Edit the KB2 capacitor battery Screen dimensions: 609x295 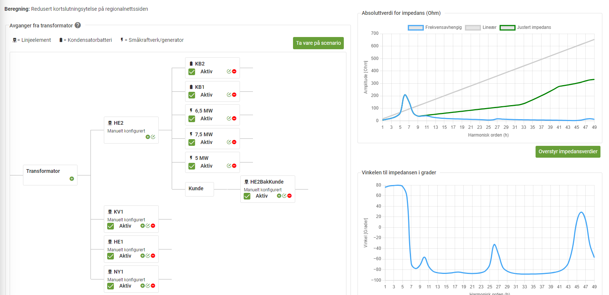[x=229, y=71]
